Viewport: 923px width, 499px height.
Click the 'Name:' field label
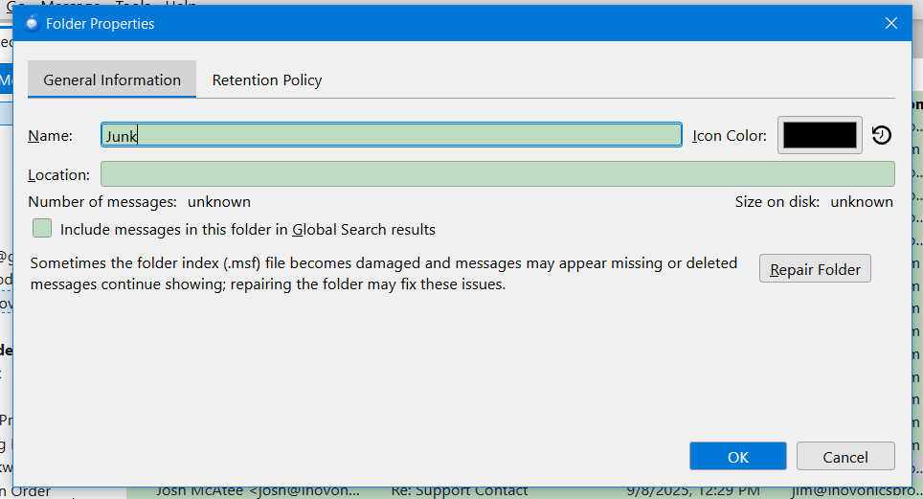[50, 136]
